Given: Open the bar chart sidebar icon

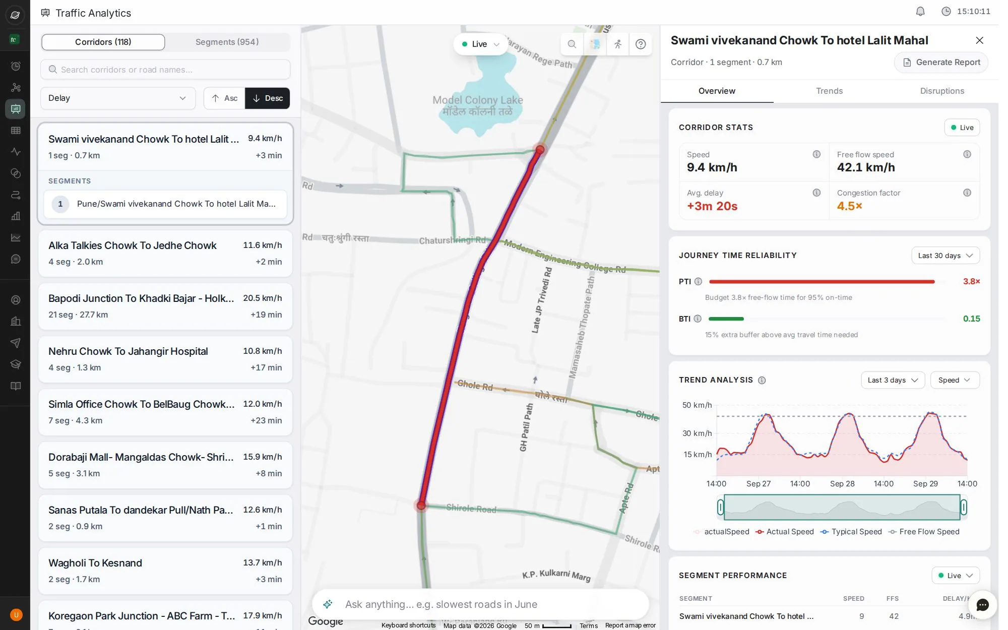Looking at the screenshot, I should [x=16, y=216].
